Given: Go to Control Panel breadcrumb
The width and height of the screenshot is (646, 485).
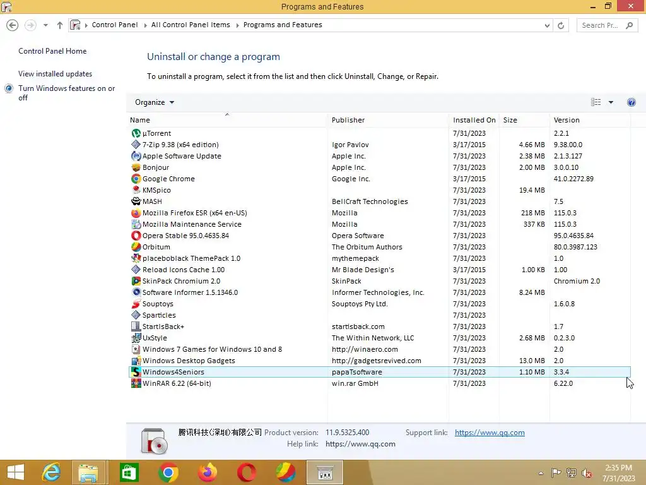Looking at the screenshot, I should coord(115,25).
